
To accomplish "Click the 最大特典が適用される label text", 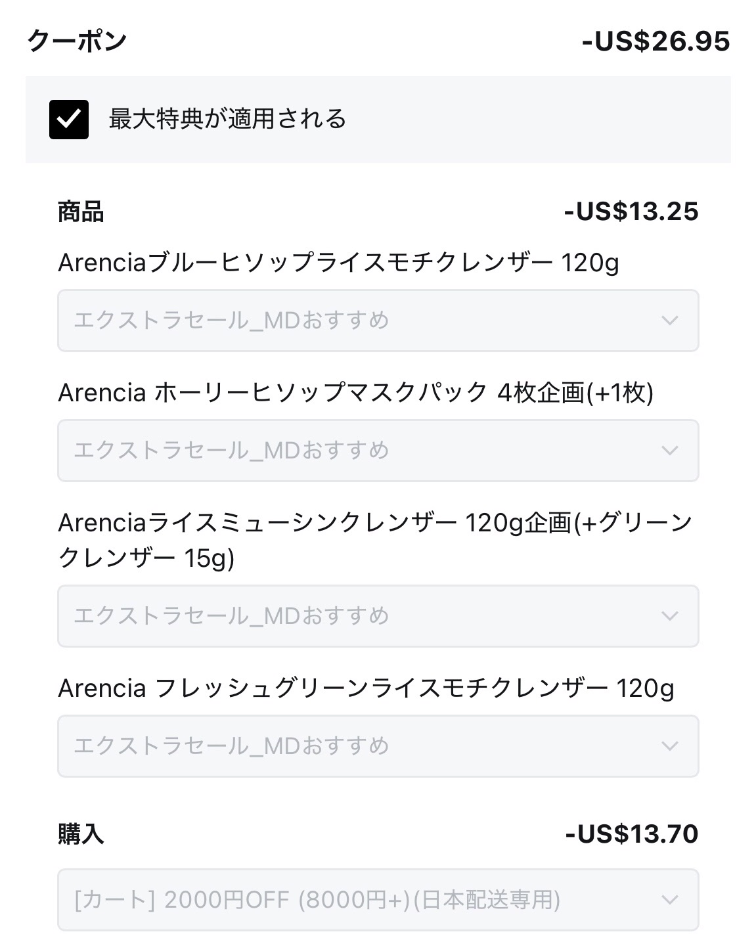I will [227, 120].
